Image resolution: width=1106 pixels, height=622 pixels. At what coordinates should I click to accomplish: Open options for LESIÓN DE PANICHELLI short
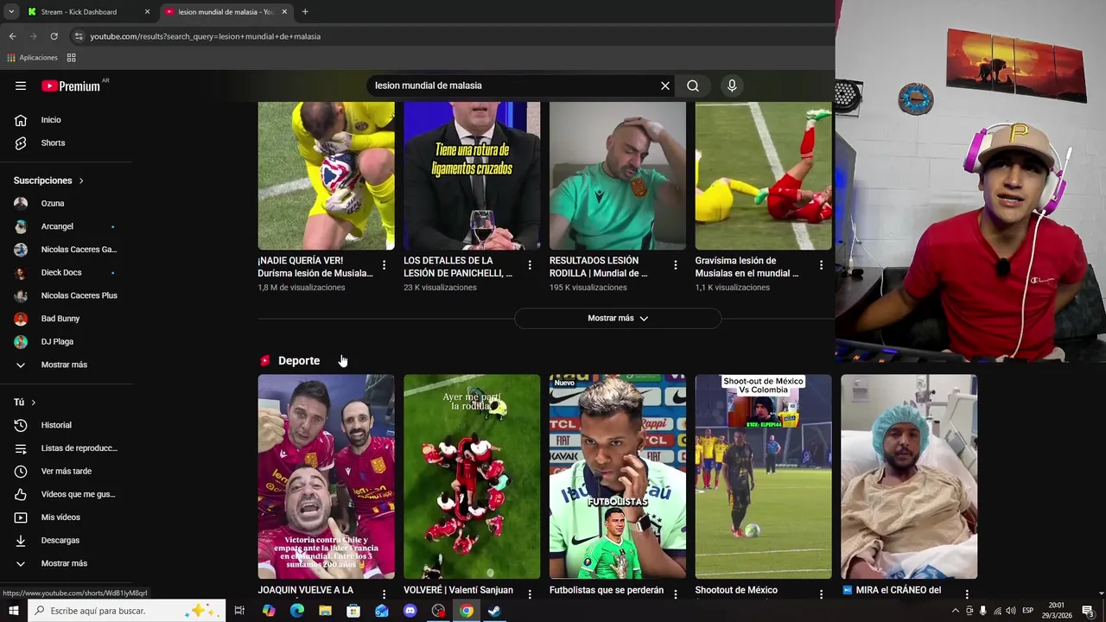click(530, 265)
